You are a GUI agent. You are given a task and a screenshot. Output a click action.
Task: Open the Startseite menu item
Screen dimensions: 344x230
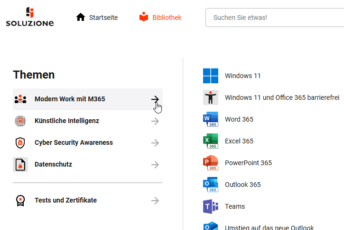pos(103,18)
